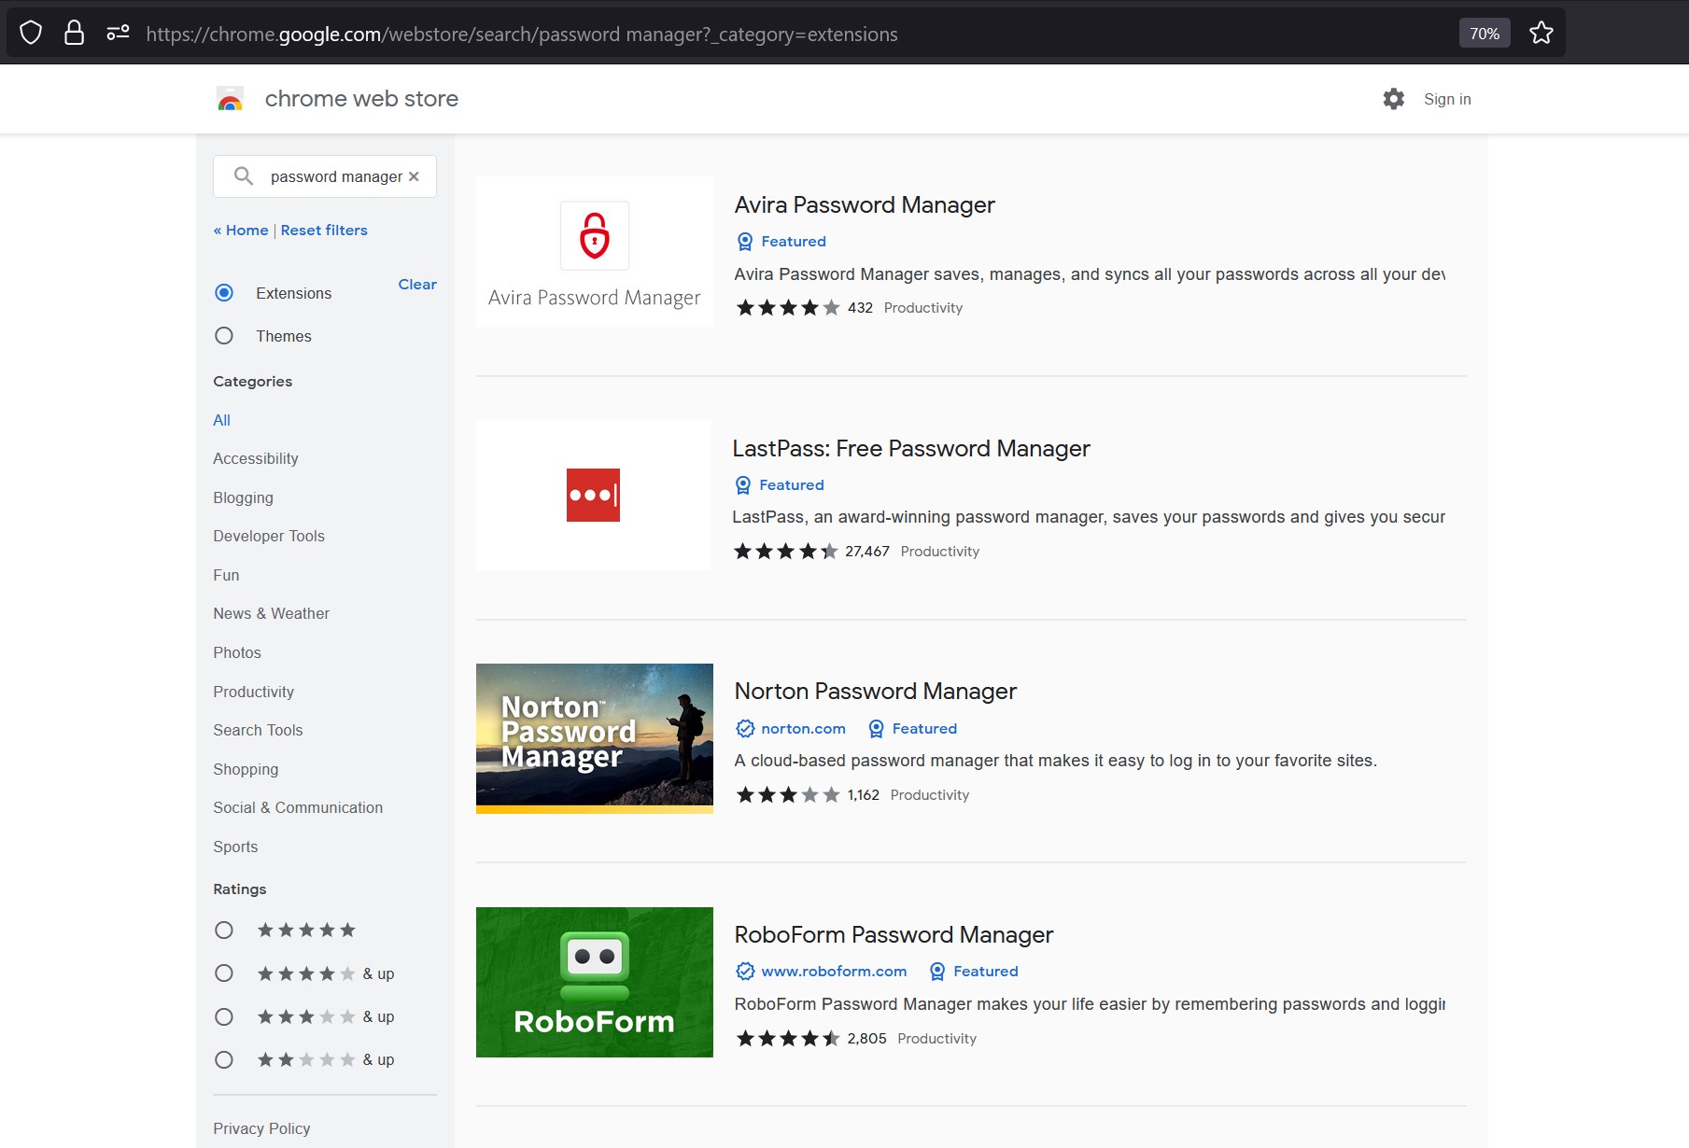Select the Themes radio button
This screenshot has height=1148, width=1689.
[x=224, y=335]
